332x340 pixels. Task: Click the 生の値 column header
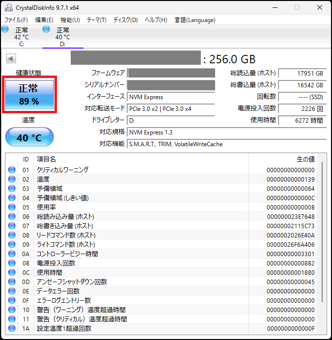point(283,159)
